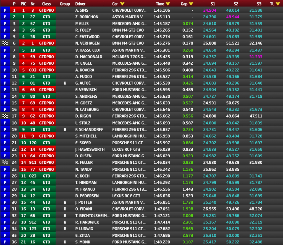283x245 pixels.
Task: Open the Time column filter arrow
Action: (x=168, y=4)
